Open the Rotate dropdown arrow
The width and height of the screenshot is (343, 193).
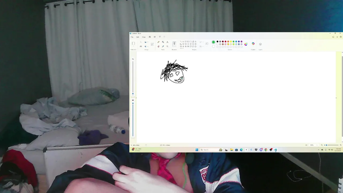coord(148,42)
